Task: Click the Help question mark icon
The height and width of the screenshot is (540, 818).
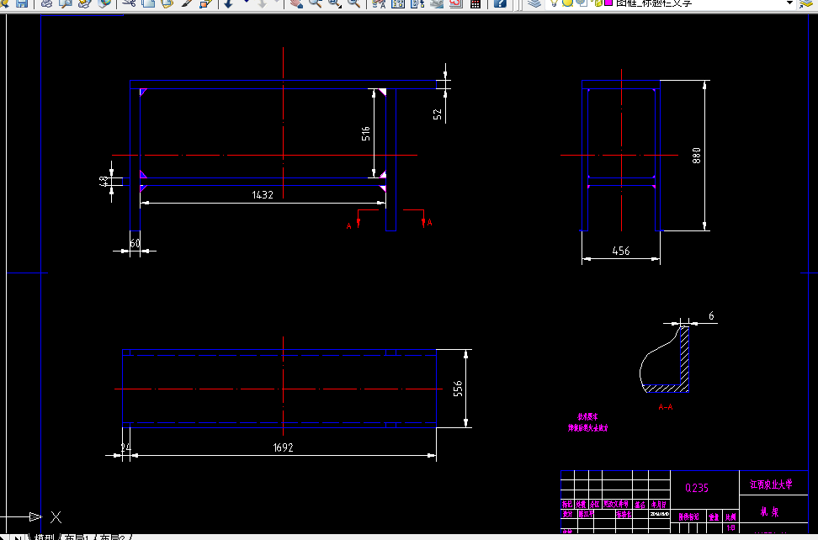Action: click(x=499, y=3)
